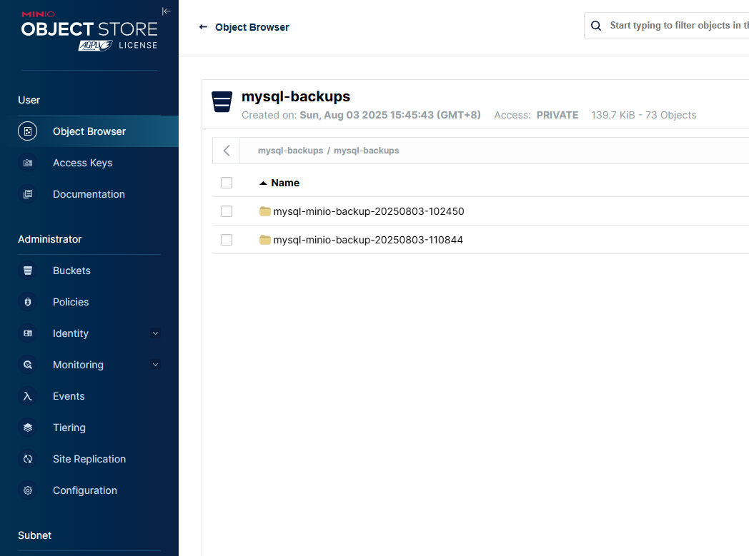Toggle the select-all checkbox in header
The width and height of the screenshot is (749, 556).
[227, 183]
